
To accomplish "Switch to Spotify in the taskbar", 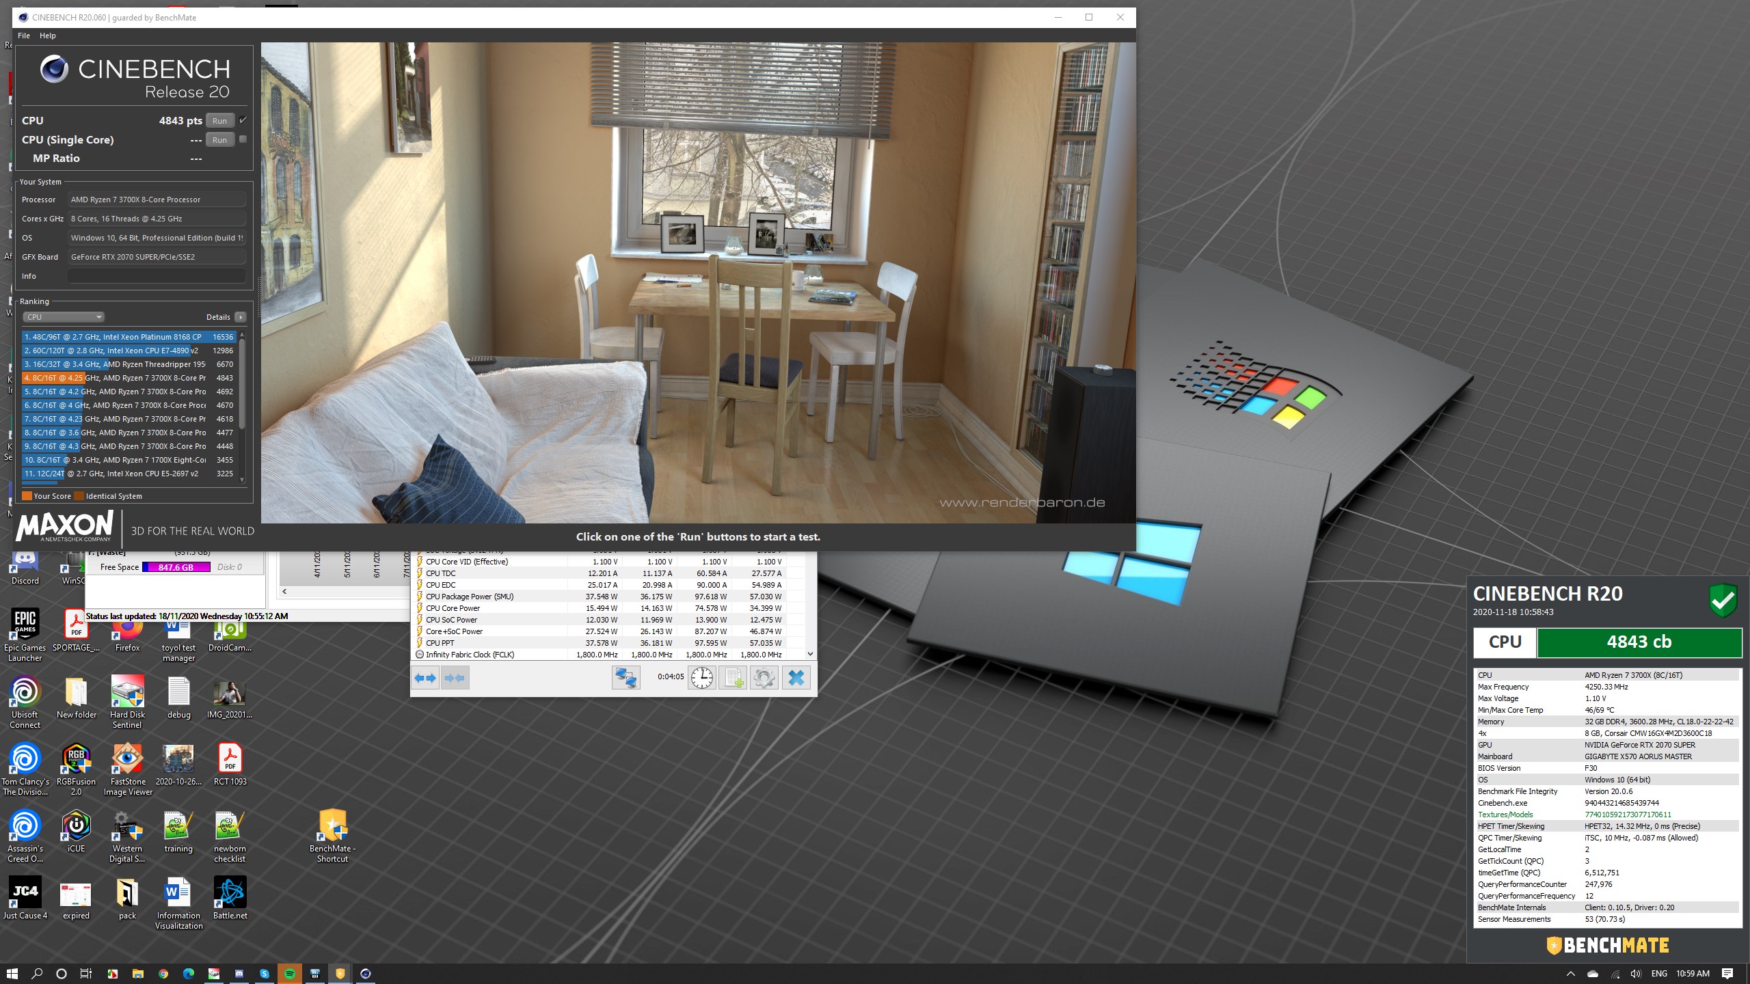I will 290,974.
